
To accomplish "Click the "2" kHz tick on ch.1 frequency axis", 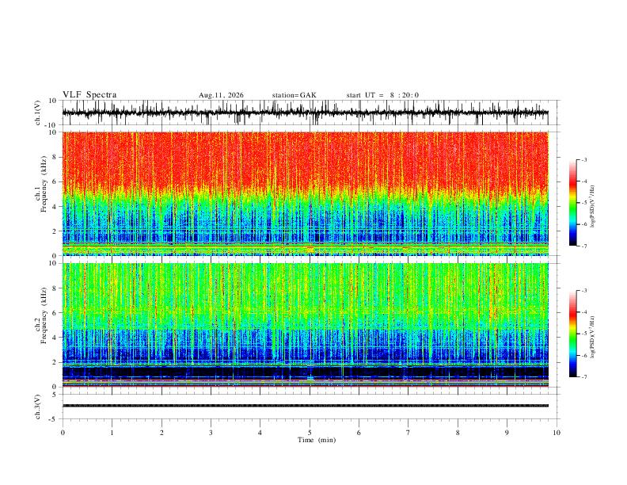I will click(x=55, y=231).
